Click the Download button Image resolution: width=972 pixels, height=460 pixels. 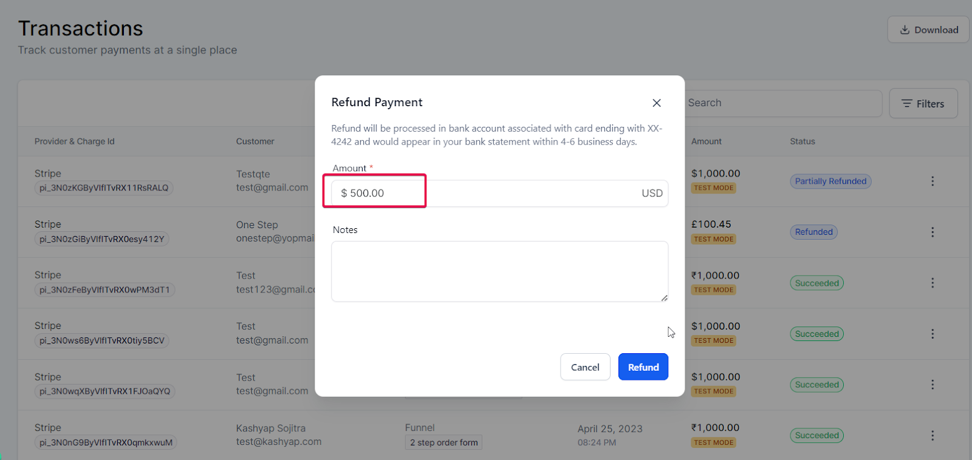928,30
